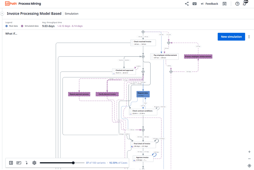Image resolution: width=254 pixels, height=170 pixels.
Task: Click the UiPath Process Mining logo
Action: [x=23, y=4]
